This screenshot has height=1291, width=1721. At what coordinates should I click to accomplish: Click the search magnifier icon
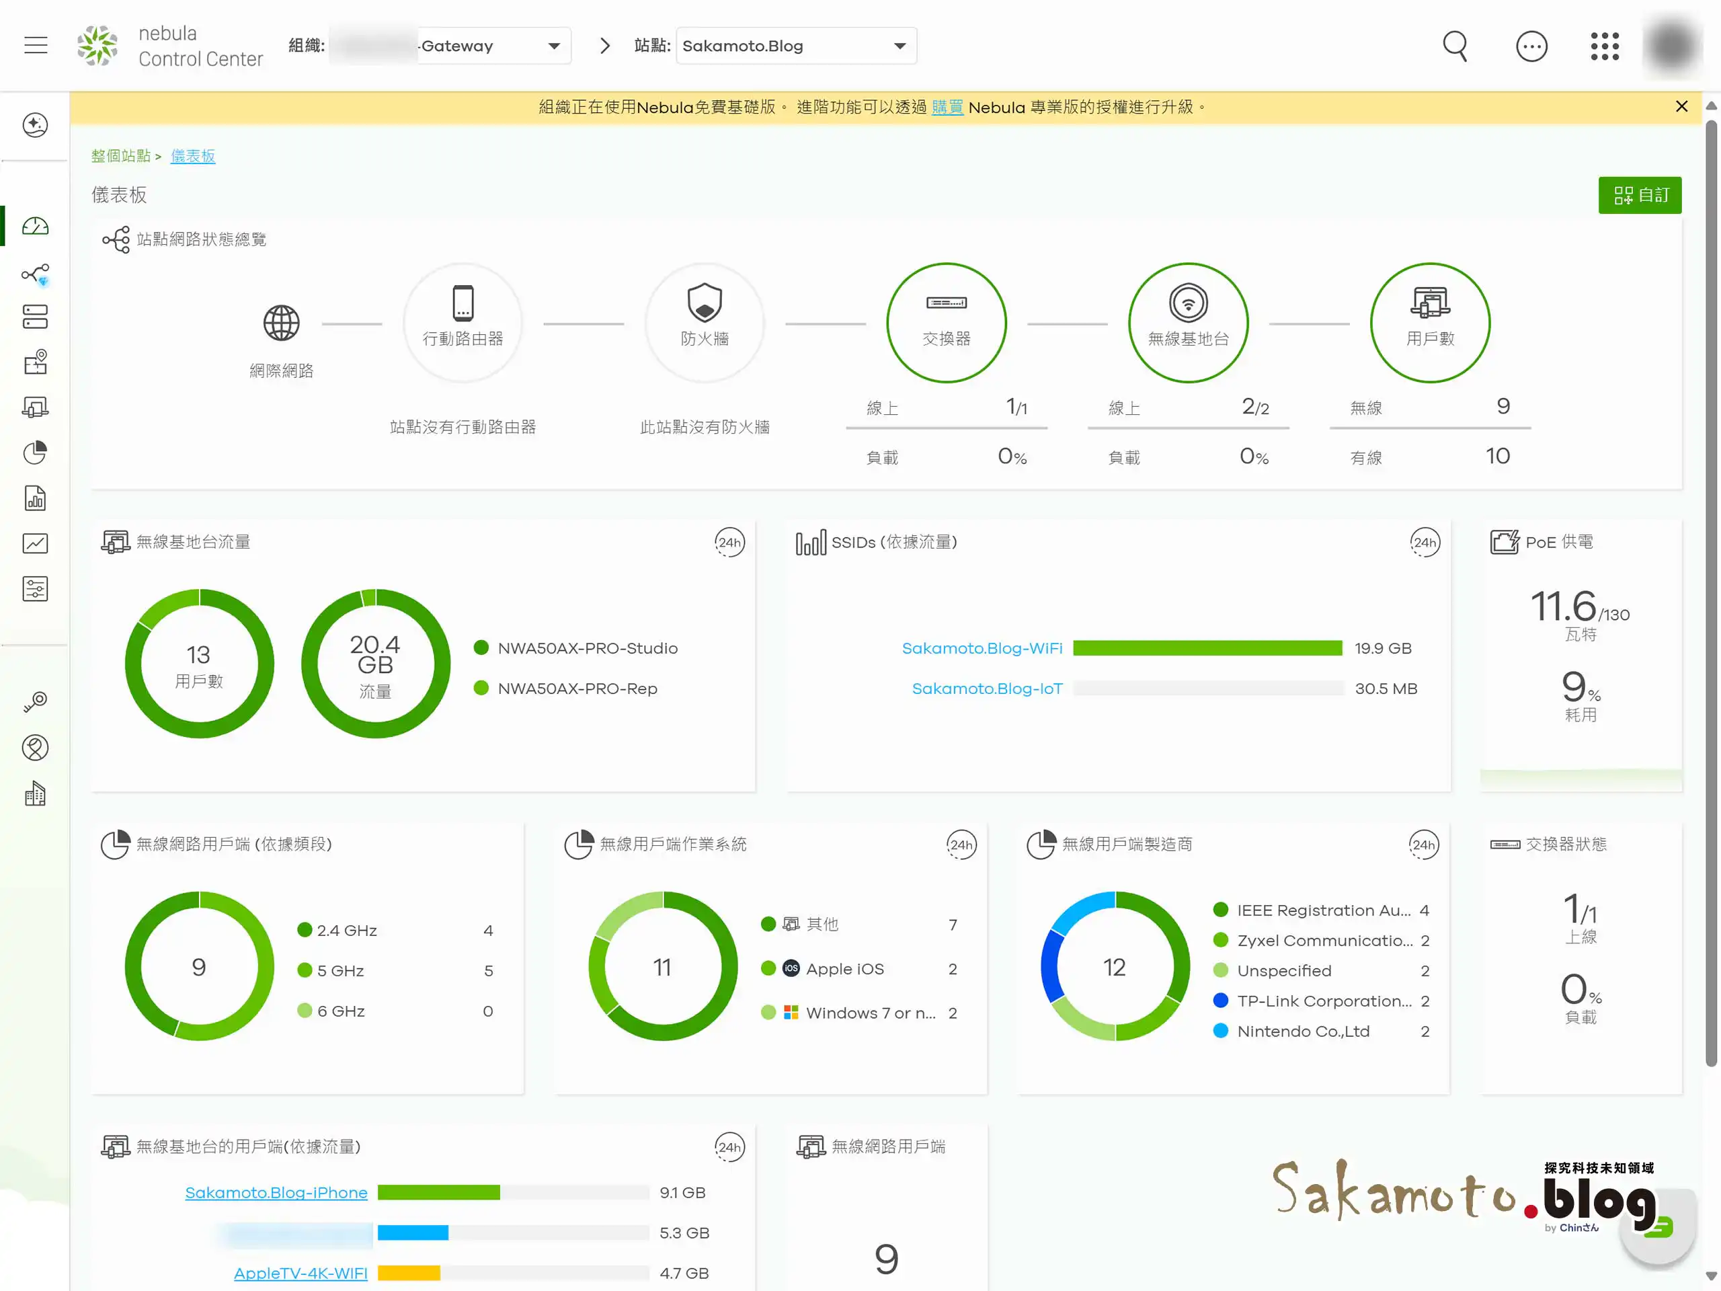tap(1454, 46)
